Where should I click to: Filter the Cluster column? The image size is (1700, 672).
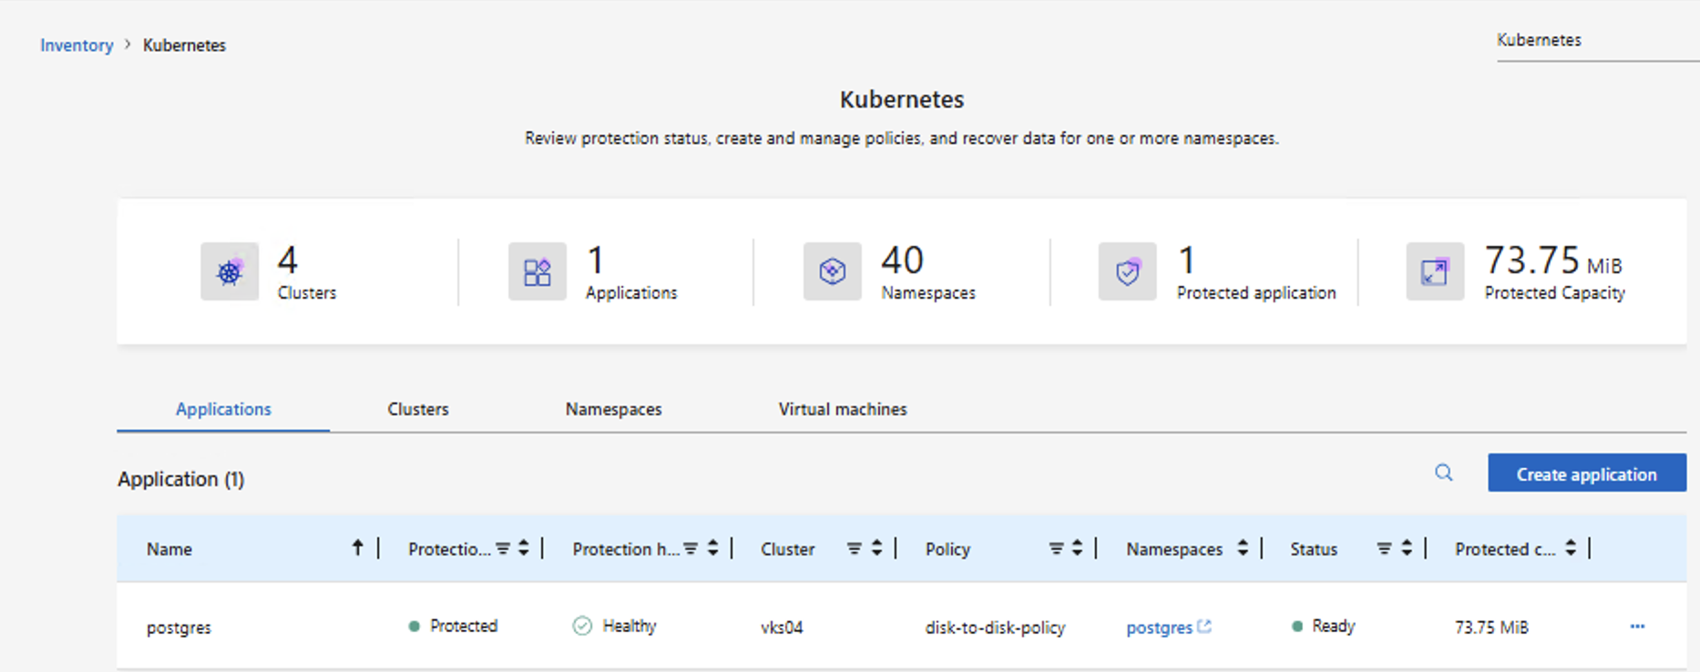[855, 548]
